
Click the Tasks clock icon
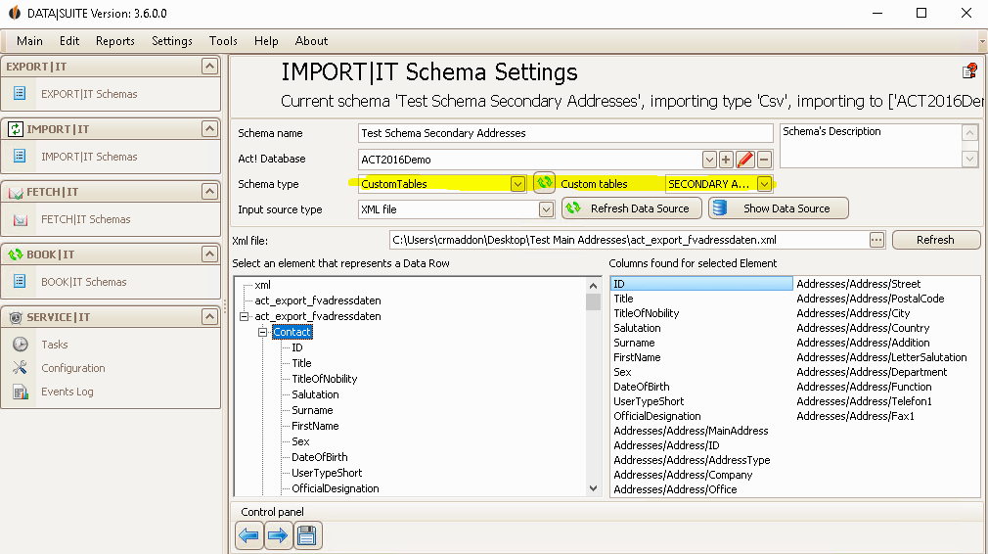[x=21, y=345]
